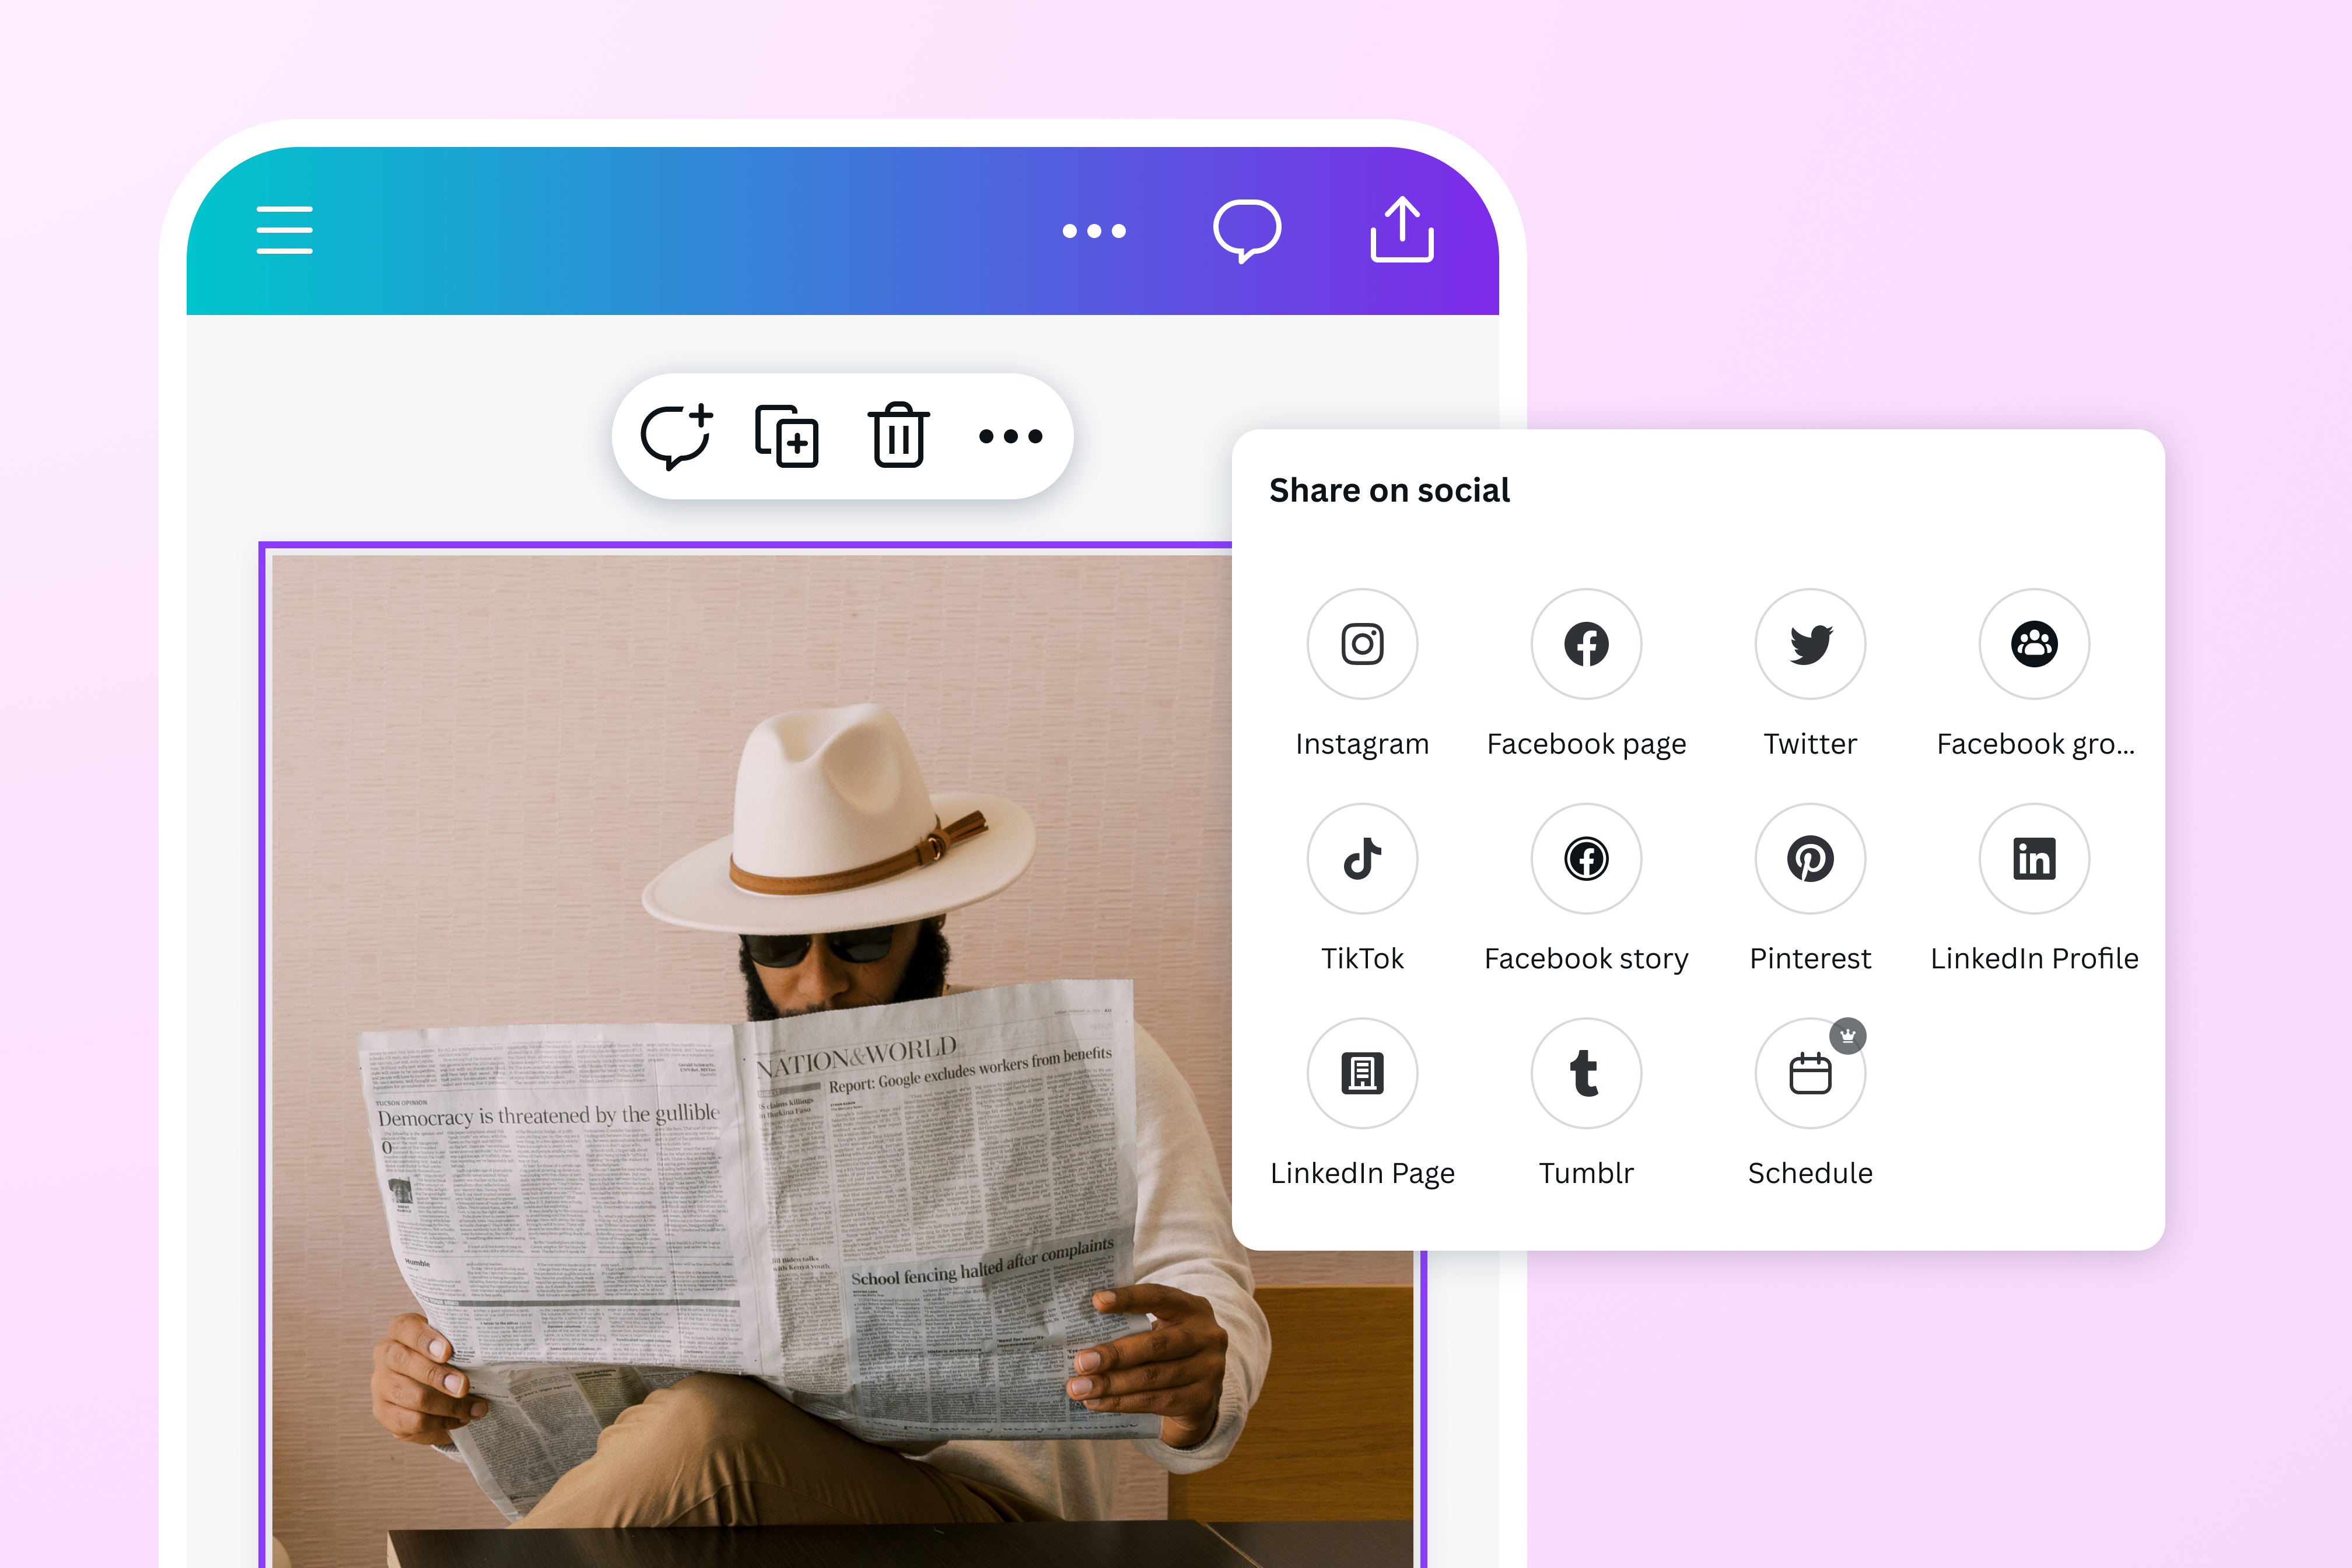2352x1568 pixels.
Task: Share to LinkedIn Profile
Action: [x=2034, y=858]
